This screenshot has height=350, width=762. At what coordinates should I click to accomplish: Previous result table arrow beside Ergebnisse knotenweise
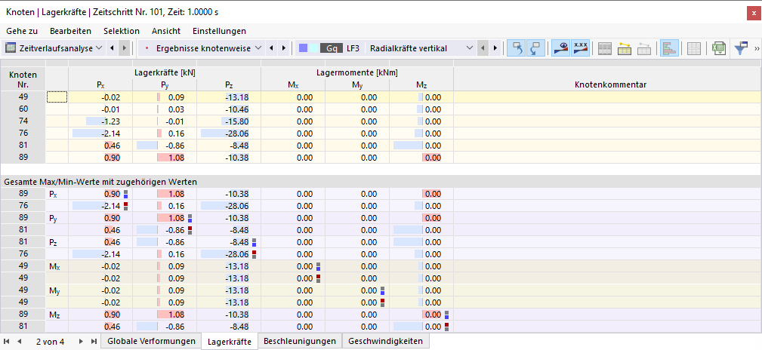pos(271,48)
